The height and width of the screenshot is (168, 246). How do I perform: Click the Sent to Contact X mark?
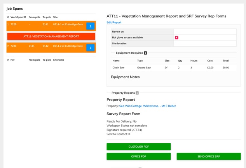129,134
